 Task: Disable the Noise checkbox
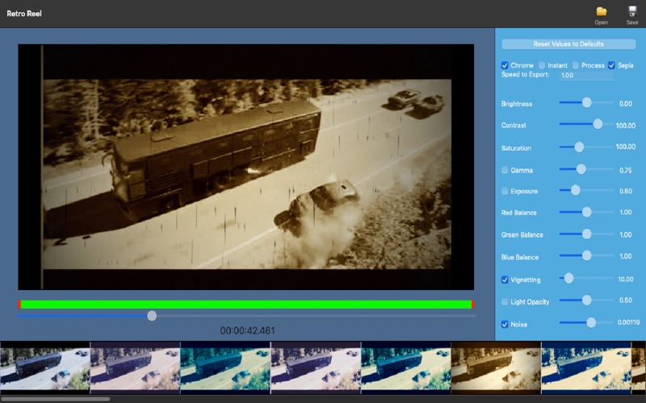coord(505,325)
